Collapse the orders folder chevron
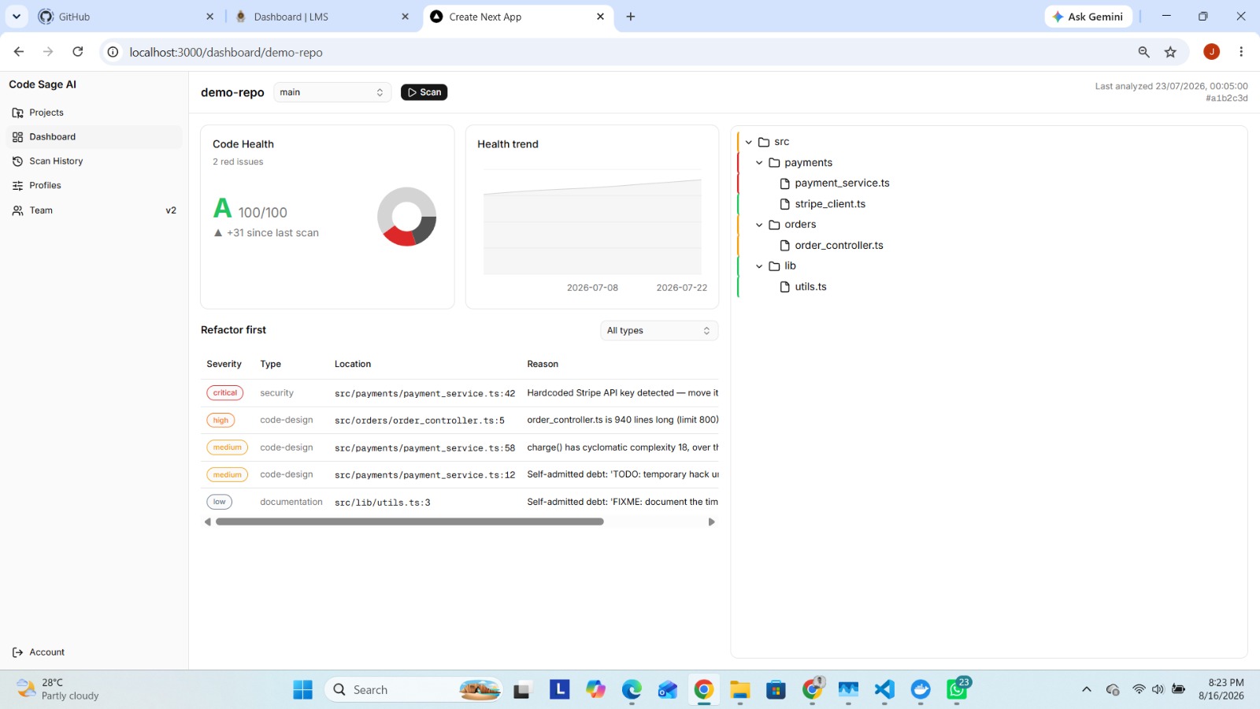 tap(759, 225)
